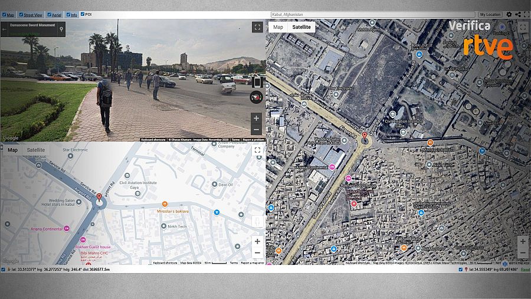Open Report a map error on the lower-left map

pyautogui.click(x=253, y=263)
